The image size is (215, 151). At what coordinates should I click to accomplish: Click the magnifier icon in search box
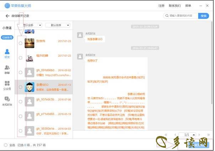[x=167, y=16]
